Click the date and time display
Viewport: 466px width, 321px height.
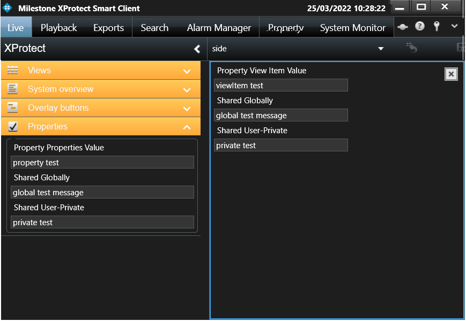pyautogui.click(x=346, y=9)
